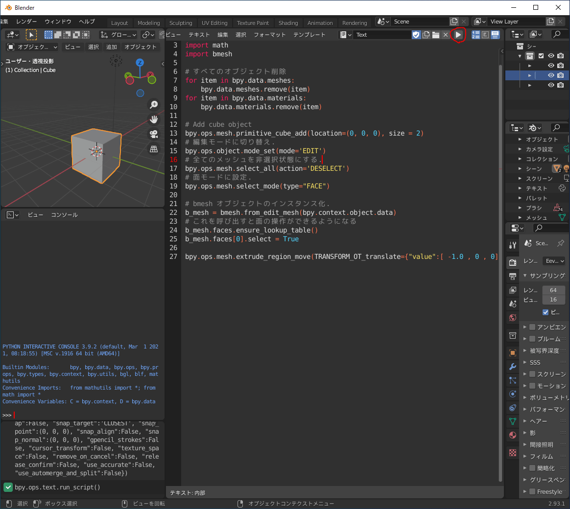Open the テンプレート menu in text editor
Image resolution: width=570 pixels, height=509 pixels.
(x=309, y=35)
